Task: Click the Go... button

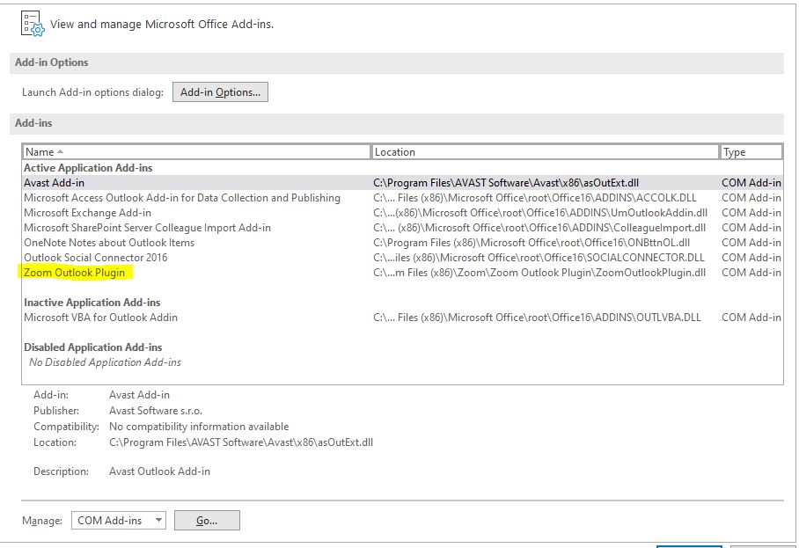Action: point(207,521)
